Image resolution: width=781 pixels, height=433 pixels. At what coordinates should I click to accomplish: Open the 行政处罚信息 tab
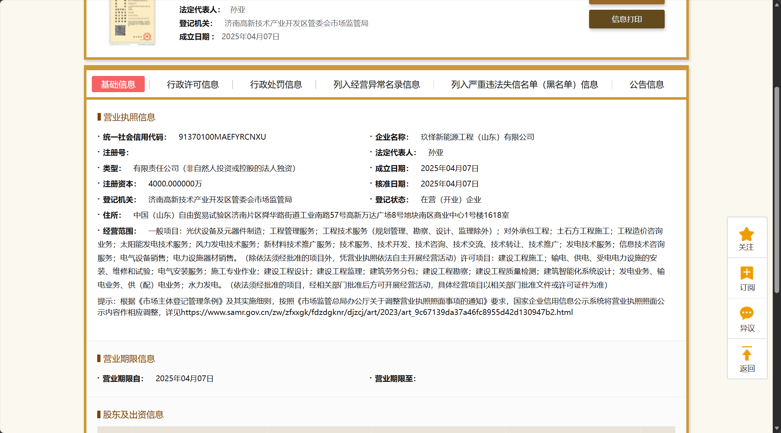click(276, 85)
